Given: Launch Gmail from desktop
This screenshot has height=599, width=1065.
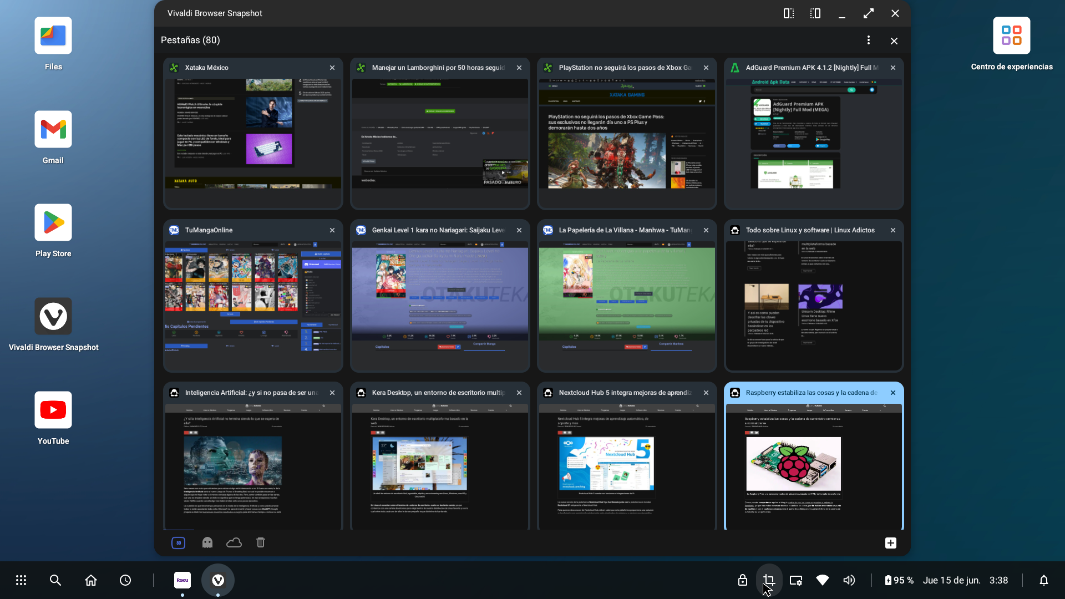Looking at the screenshot, I should point(53,138).
